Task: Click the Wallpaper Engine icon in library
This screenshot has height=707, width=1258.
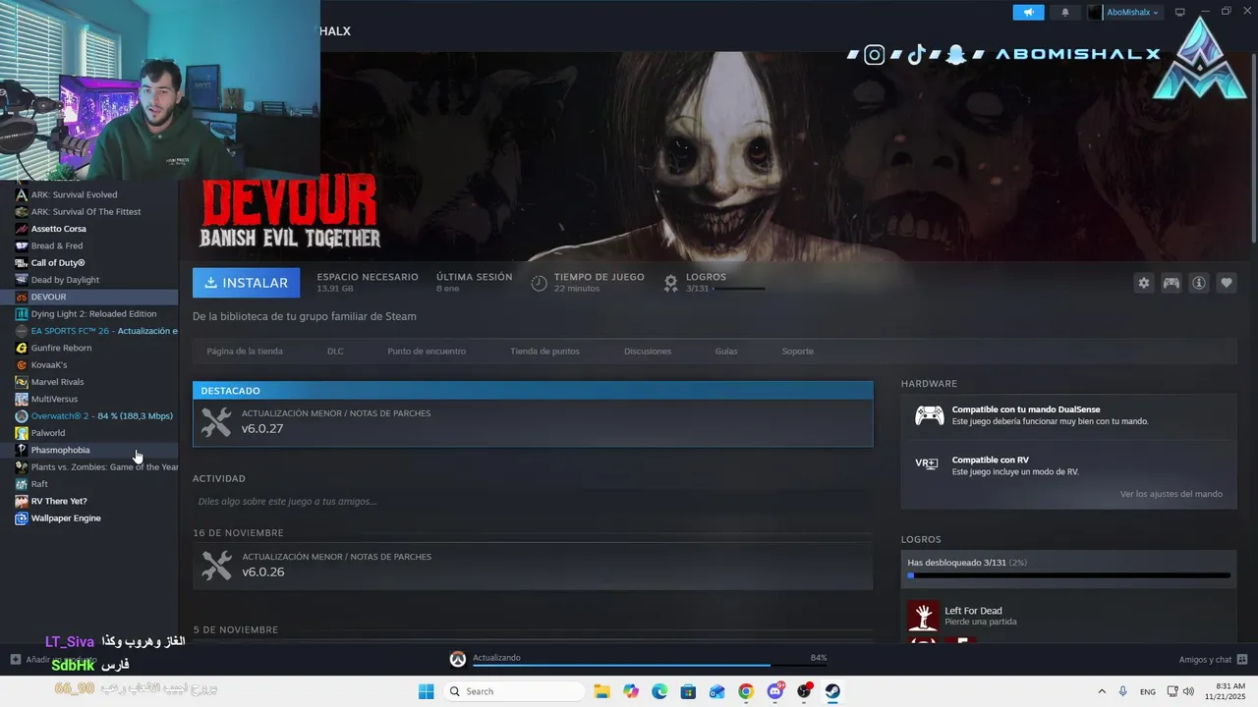Action: (x=22, y=517)
